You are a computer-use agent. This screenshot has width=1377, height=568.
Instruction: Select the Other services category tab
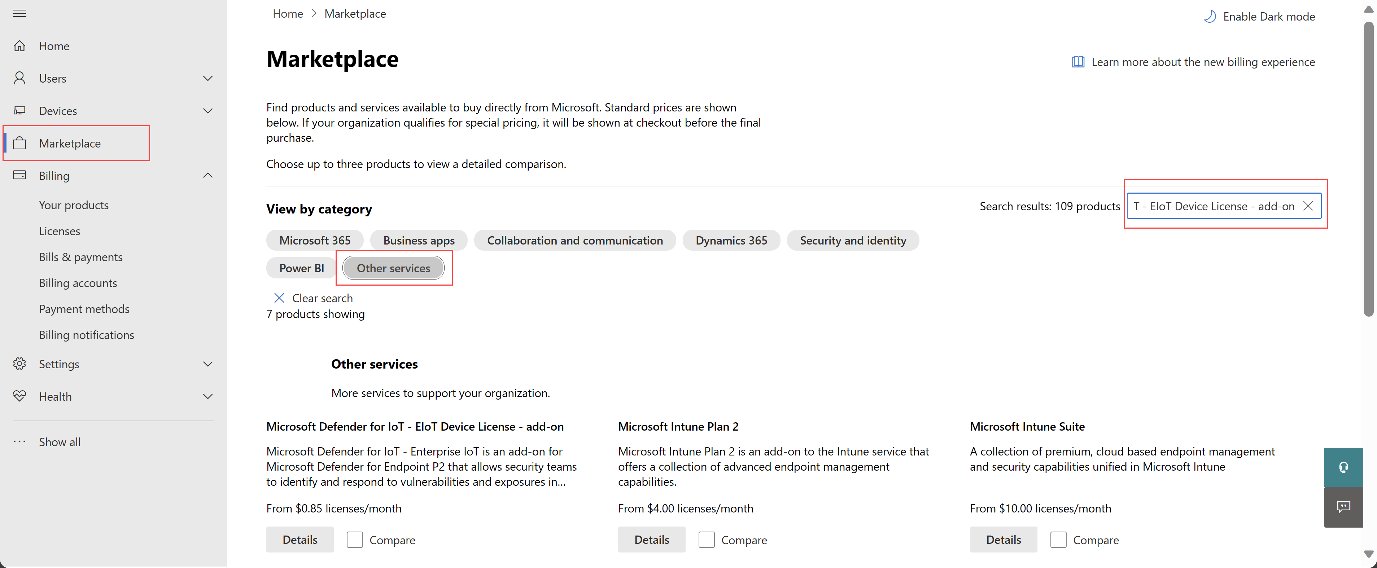point(393,268)
